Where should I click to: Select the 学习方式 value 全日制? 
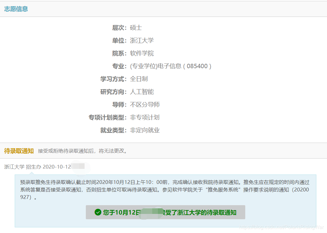coord(139,79)
